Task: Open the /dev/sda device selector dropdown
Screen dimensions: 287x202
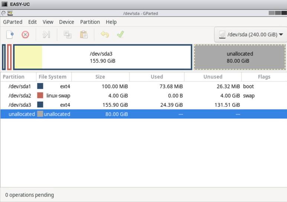Action: [x=251, y=35]
